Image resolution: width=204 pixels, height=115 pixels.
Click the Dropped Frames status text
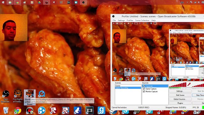pyautogui.click(x=176, y=108)
